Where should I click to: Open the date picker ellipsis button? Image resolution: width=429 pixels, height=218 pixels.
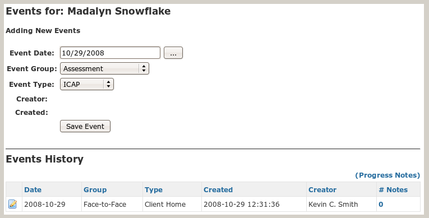pyautogui.click(x=173, y=53)
